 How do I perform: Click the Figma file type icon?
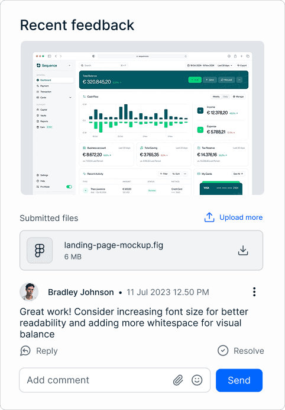[x=40, y=250]
